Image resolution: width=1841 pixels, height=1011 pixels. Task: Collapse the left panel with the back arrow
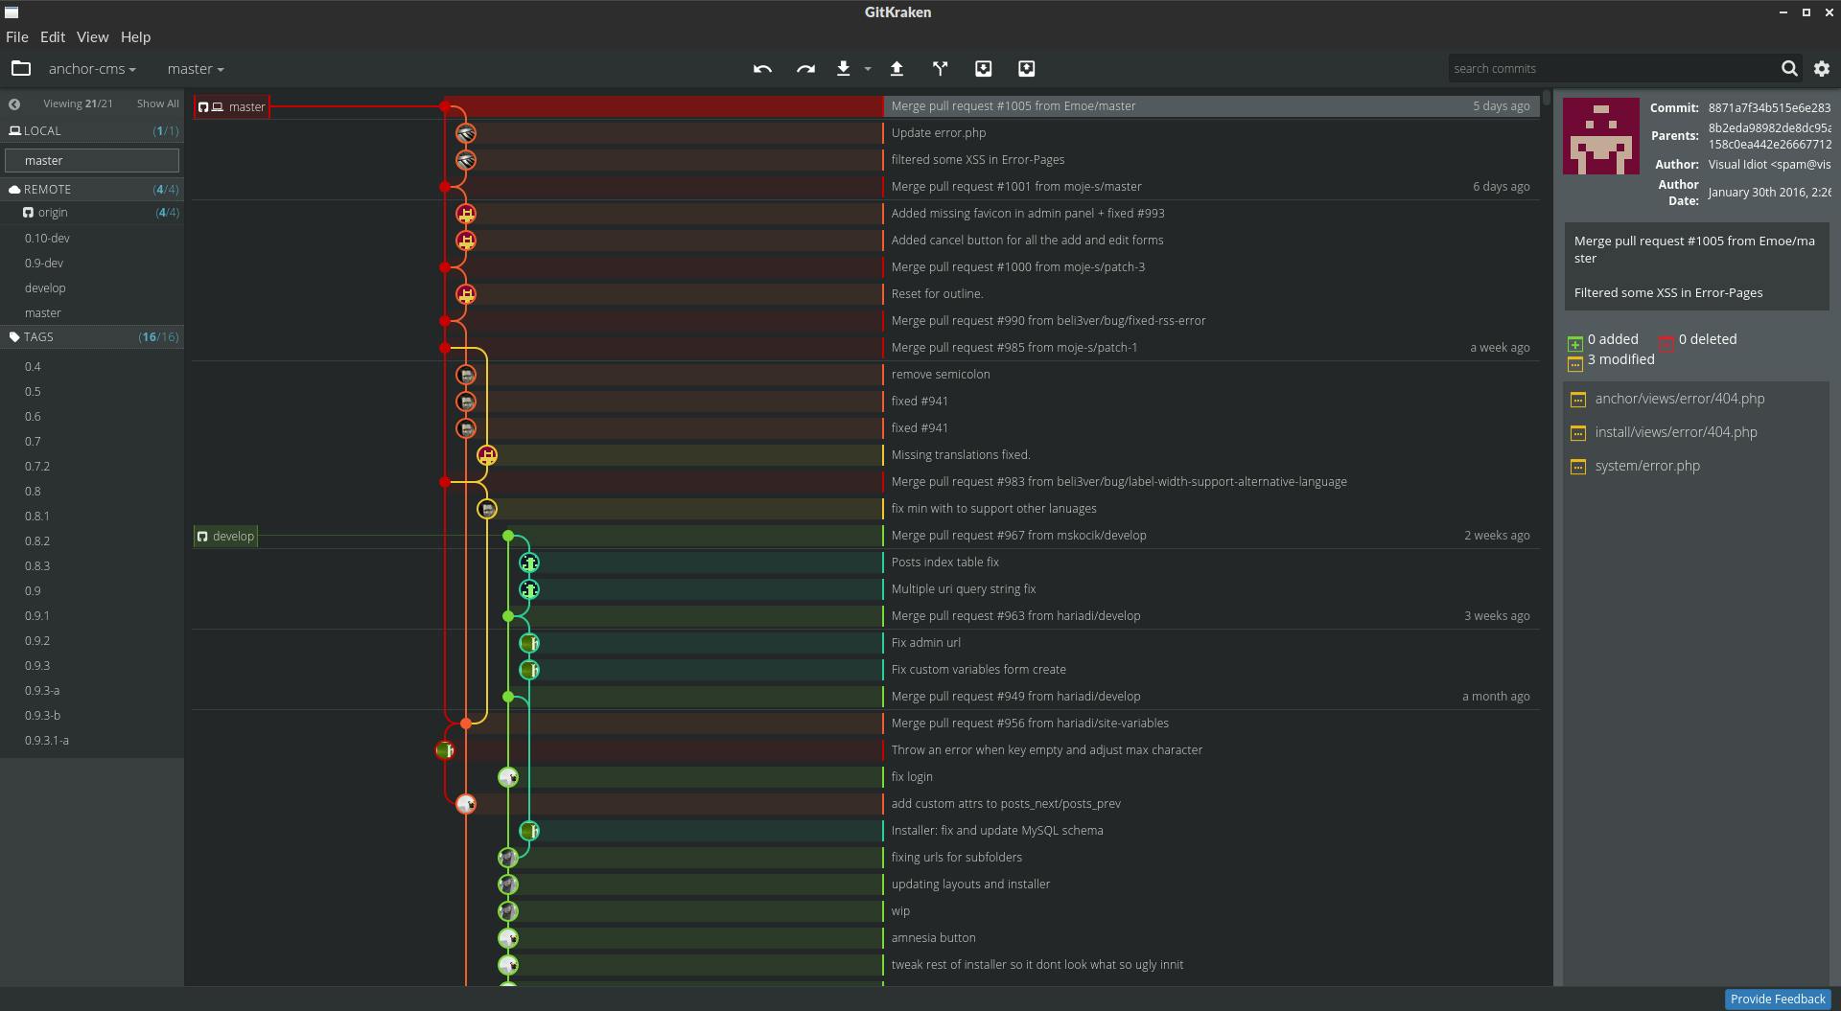pyautogui.click(x=14, y=103)
